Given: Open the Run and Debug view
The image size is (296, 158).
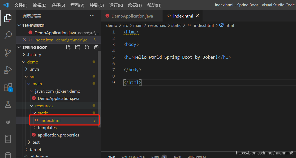Looking at the screenshot, I should [x=8, y=70].
